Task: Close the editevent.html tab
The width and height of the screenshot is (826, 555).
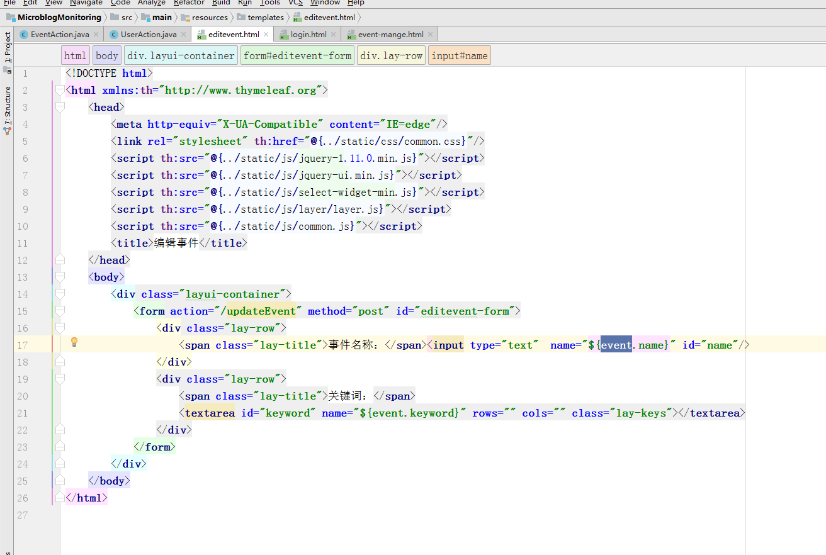Action: (x=266, y=35)
